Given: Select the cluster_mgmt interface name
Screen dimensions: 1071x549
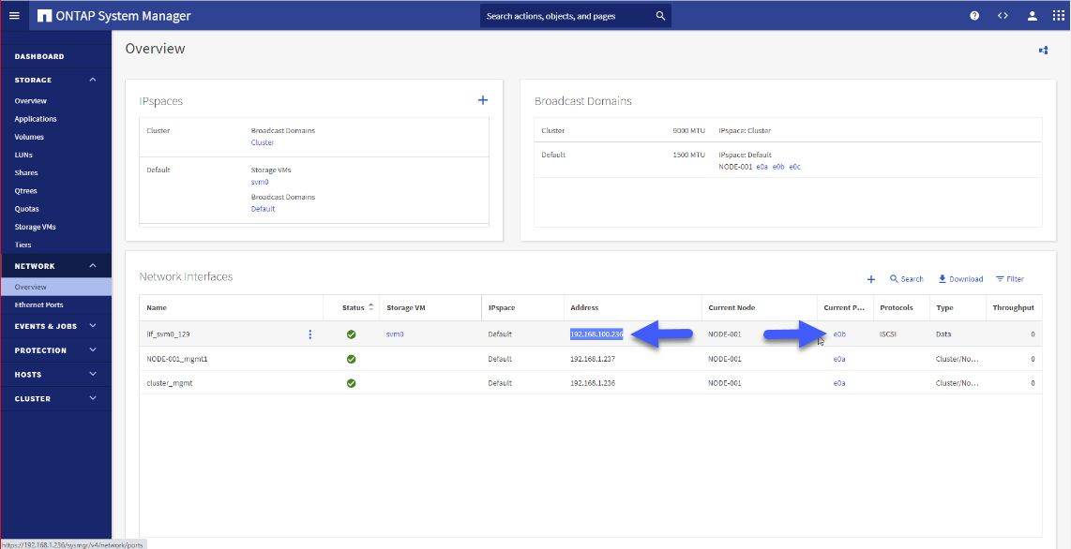Looking at the screenshot, I should [170, 383].
